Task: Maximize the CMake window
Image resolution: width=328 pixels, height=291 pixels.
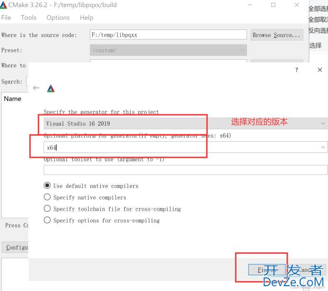Action: pyautogui.click(x=273, y=5)
